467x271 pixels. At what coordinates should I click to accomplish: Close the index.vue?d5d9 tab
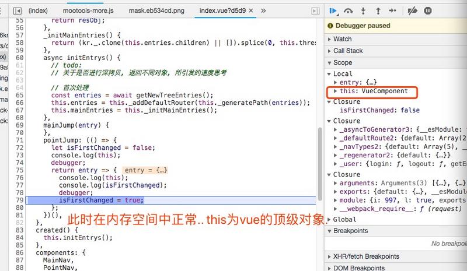click(x=251, y=10)
